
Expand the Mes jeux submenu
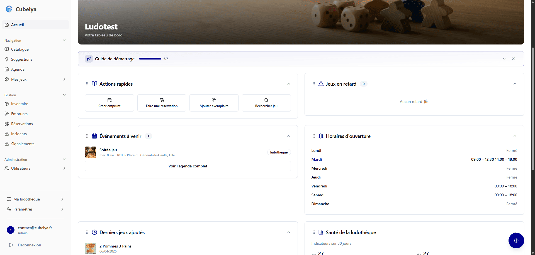(64, 79)
